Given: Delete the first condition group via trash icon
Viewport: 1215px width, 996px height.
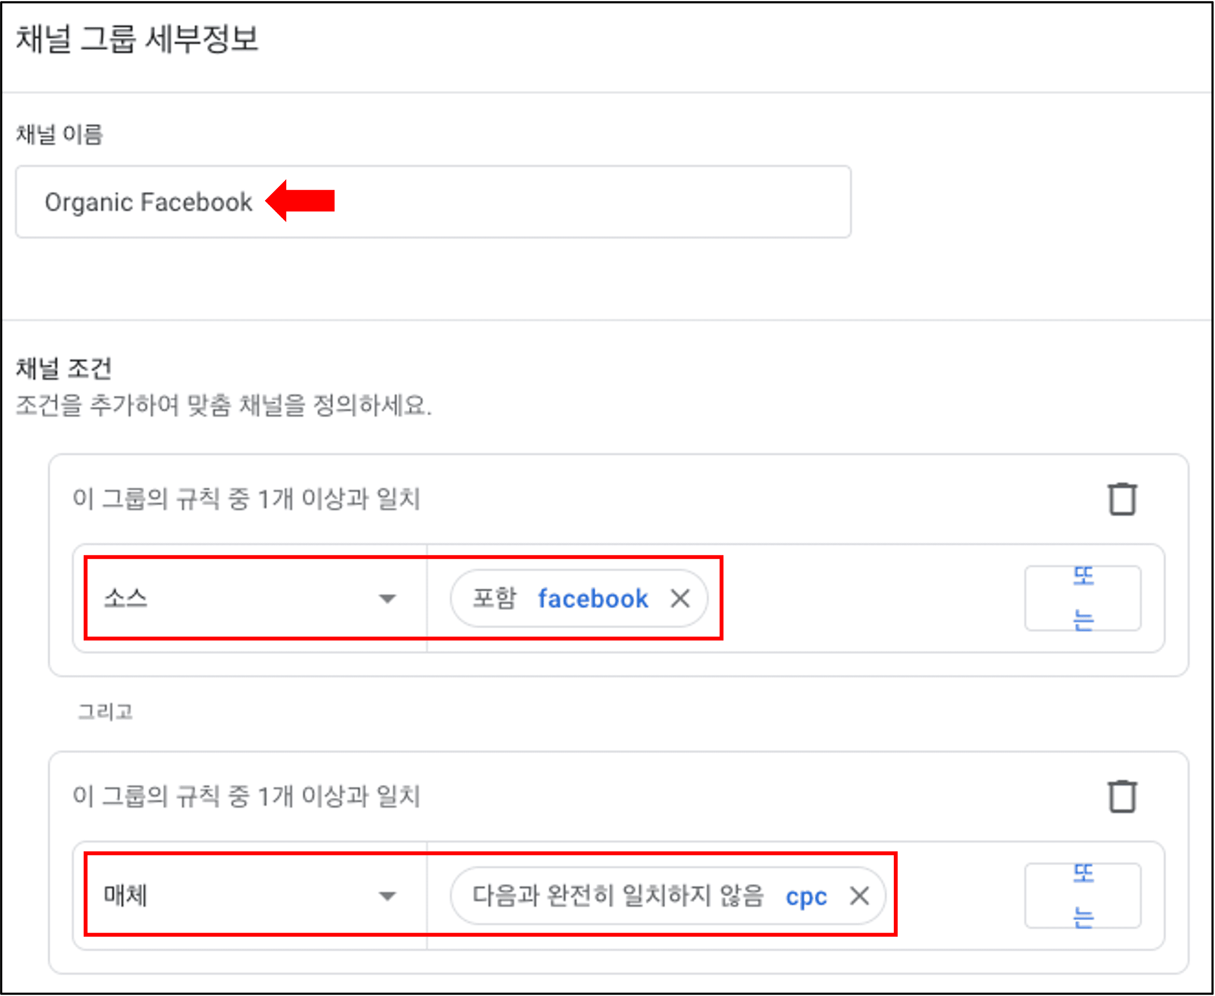Looking at the screenshot, I should [1122, 499].
